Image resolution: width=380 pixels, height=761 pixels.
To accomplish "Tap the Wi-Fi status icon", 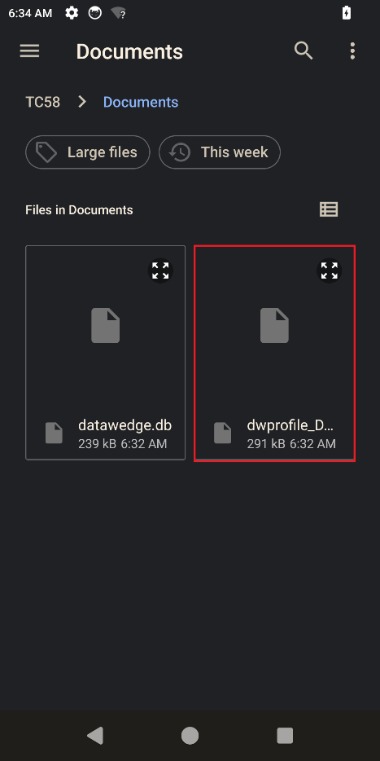I will pos(118,13).
